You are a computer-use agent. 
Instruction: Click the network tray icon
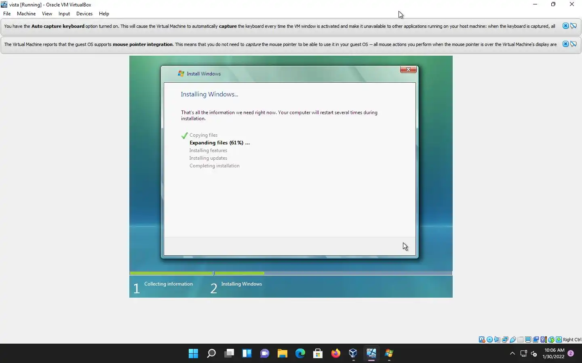click(523, 354)
